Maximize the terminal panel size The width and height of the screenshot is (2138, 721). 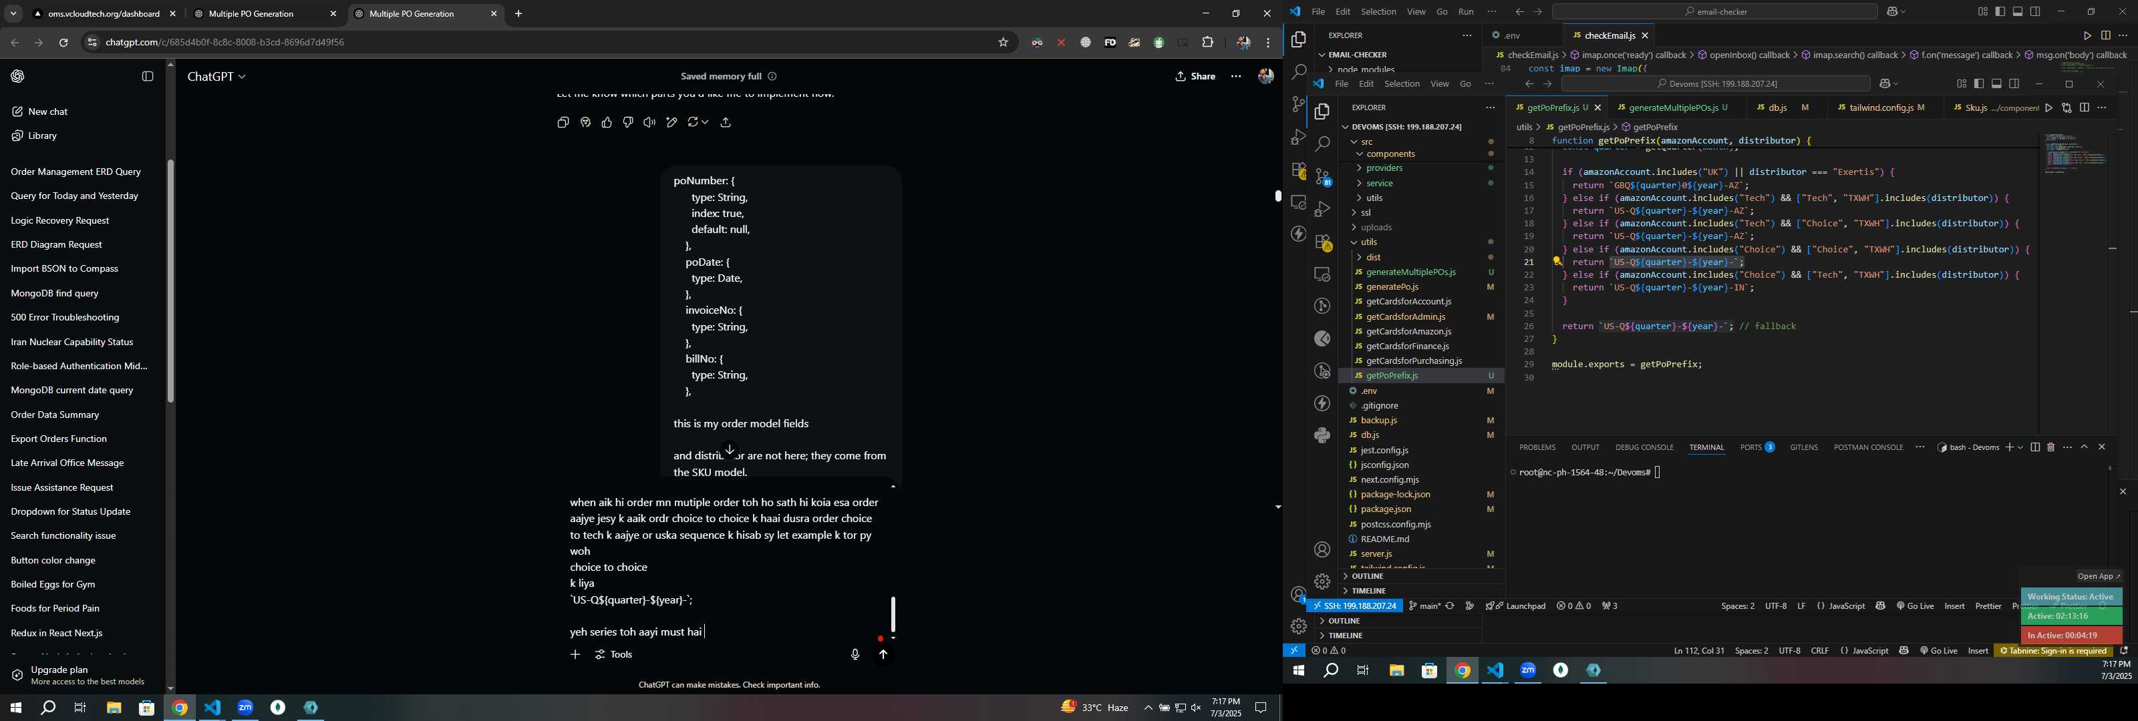click(2084, 448)
